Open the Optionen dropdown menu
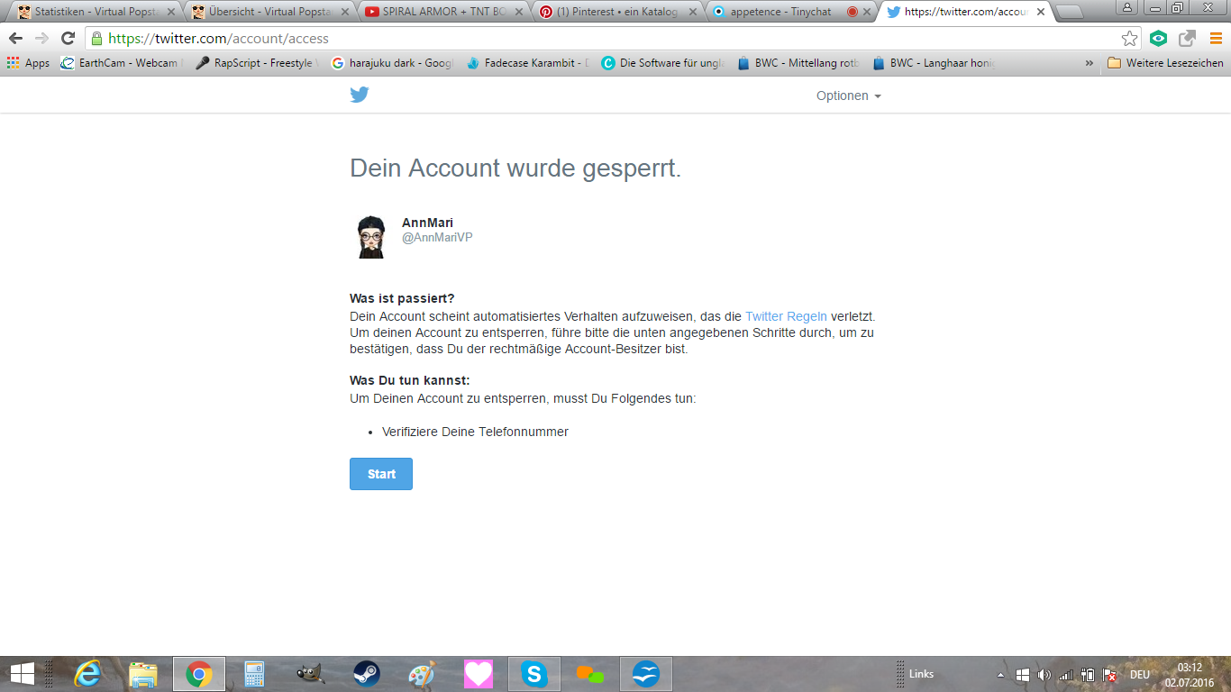The width and height of the screenshot is (1231, 692). tap(848, 96)
